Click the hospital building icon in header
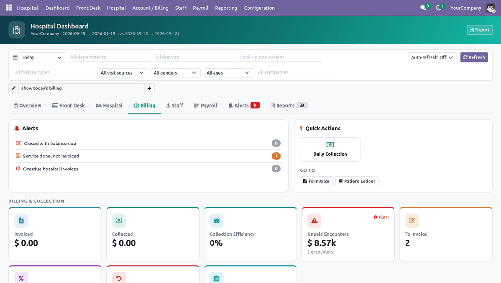The width and height of the screenshot is (501, 283). tap(17, 30)
